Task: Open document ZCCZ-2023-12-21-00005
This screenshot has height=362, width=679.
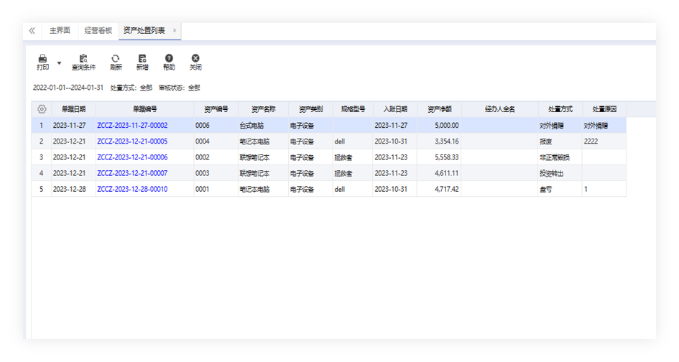Action: [x=132, y=141]
